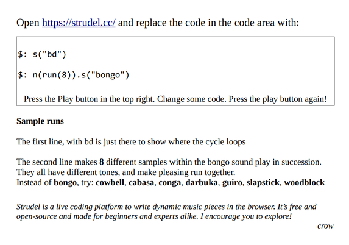The image size is (349, 245).
Task: Click the bold word 'cowbell'
Action: (110, 182)
